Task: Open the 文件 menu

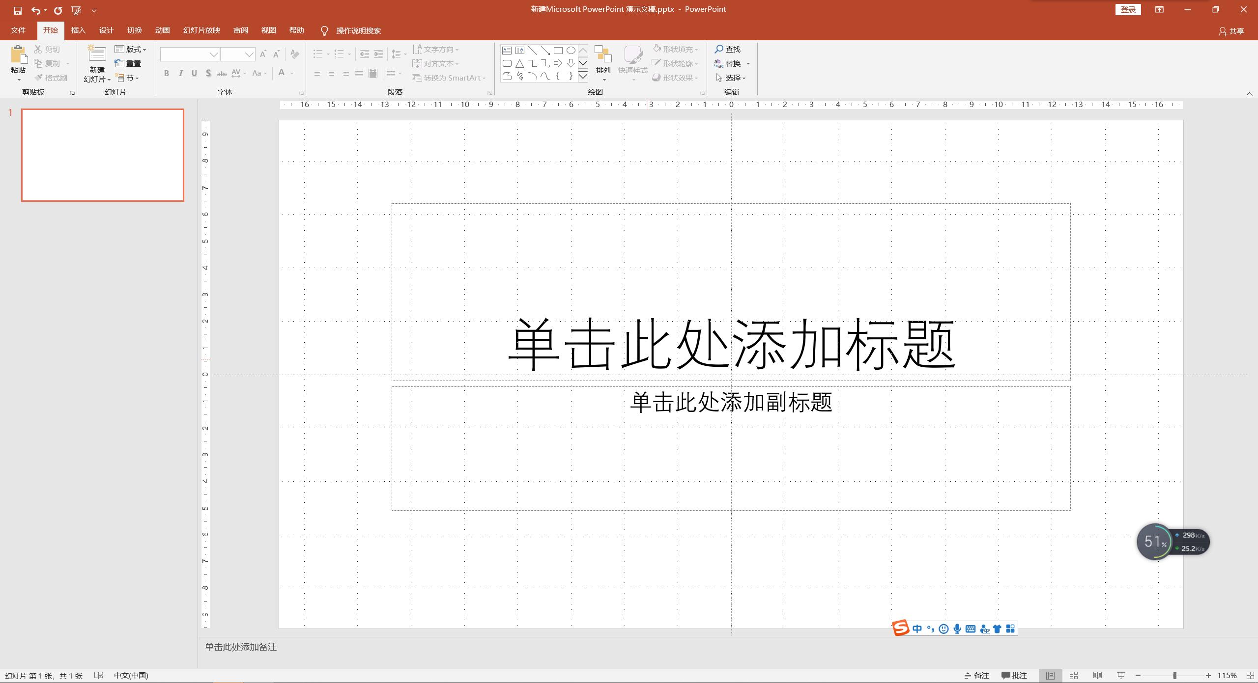Action: tap(18, 30)
